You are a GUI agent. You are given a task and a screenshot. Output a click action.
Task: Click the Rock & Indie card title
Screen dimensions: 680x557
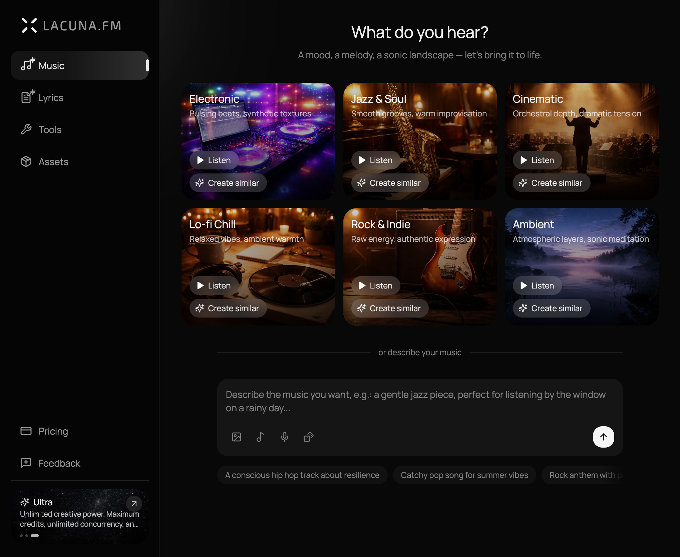pos(381,224)
